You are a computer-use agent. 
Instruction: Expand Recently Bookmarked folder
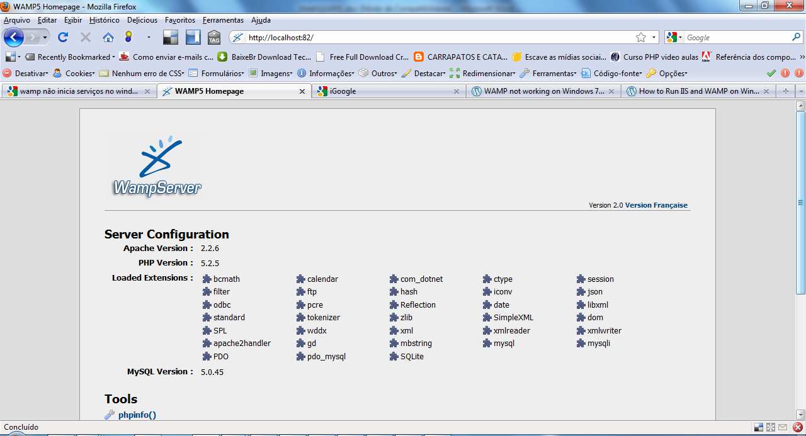coord(71,57)
